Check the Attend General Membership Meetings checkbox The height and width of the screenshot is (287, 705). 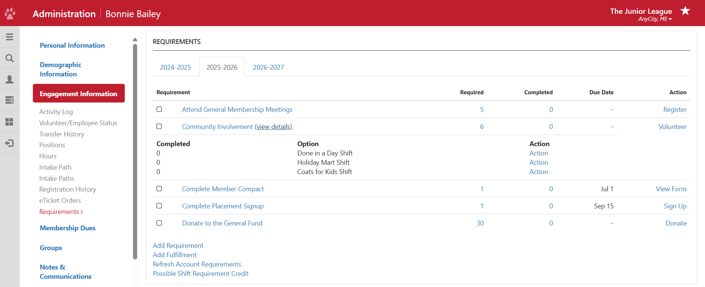click(159, 109)
